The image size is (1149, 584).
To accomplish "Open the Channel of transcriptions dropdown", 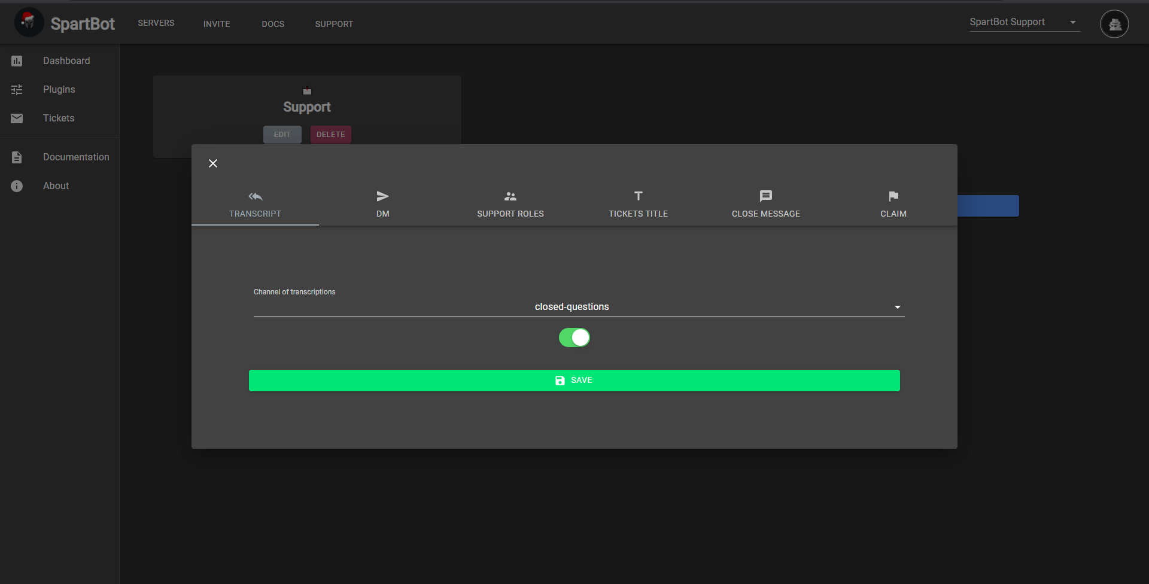I will click(x=572, y=307).
